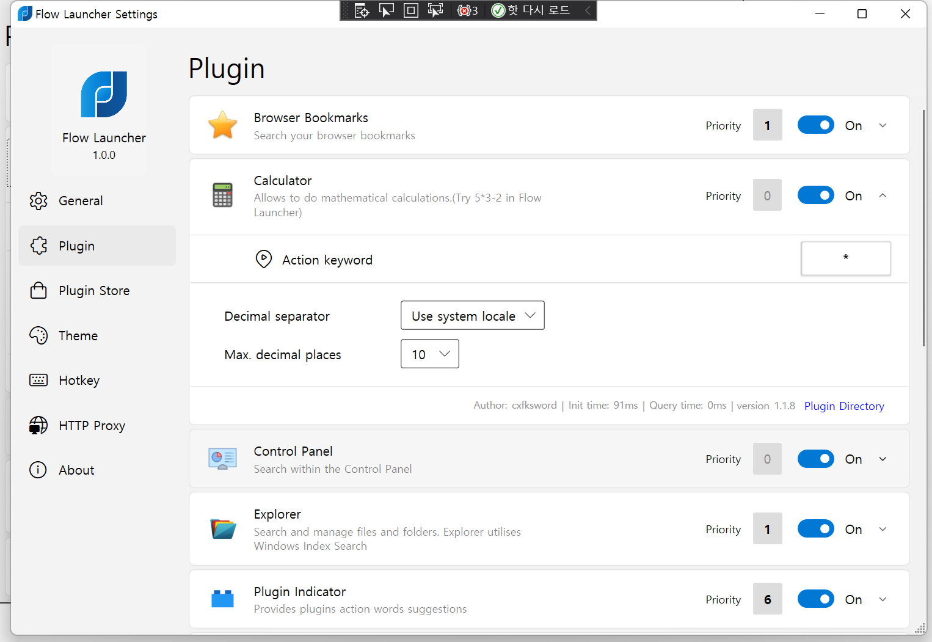This screenshot has width=932, height=642.
Task: Toggle Plugin Indicator plugin off
Action: (x=815, y=599)
